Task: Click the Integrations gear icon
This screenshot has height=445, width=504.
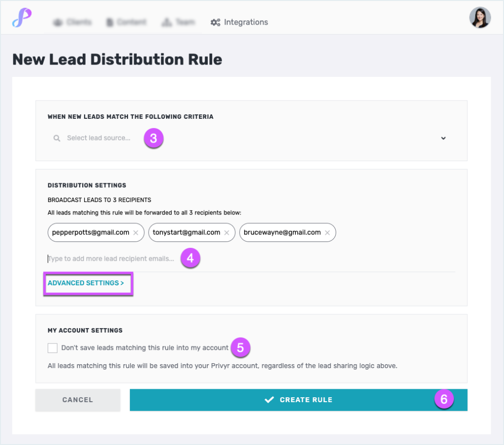Action: [216, 22]
